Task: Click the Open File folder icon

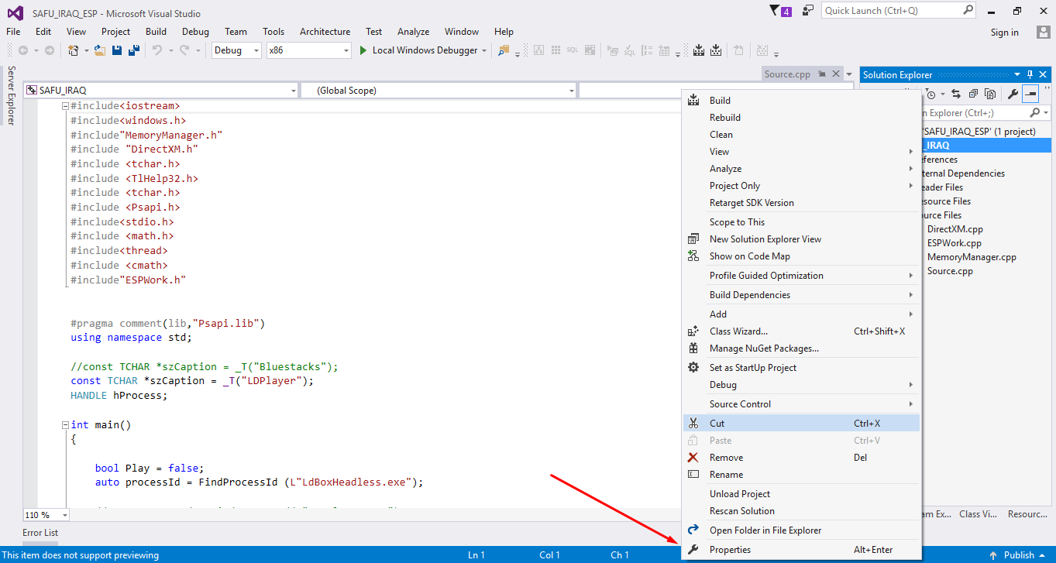Action: click(99, 50)
